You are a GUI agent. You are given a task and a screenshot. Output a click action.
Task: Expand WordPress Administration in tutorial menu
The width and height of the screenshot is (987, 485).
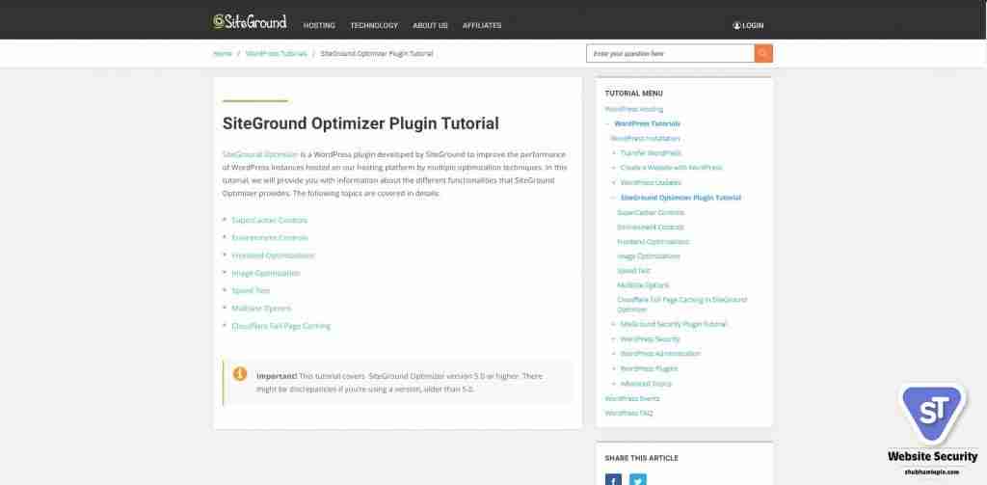614,354
